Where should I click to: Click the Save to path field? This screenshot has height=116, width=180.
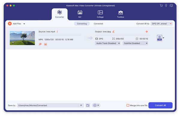click(48, 105)
